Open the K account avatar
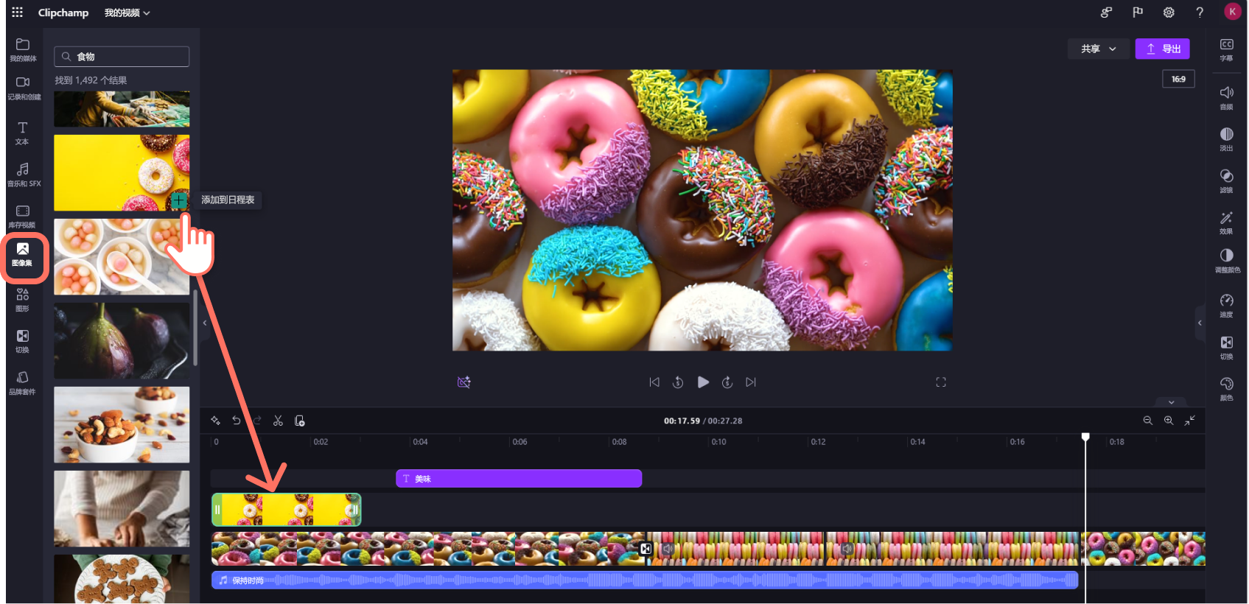The height and width of the screenshot is (604, 1249). click(1232, 12)
